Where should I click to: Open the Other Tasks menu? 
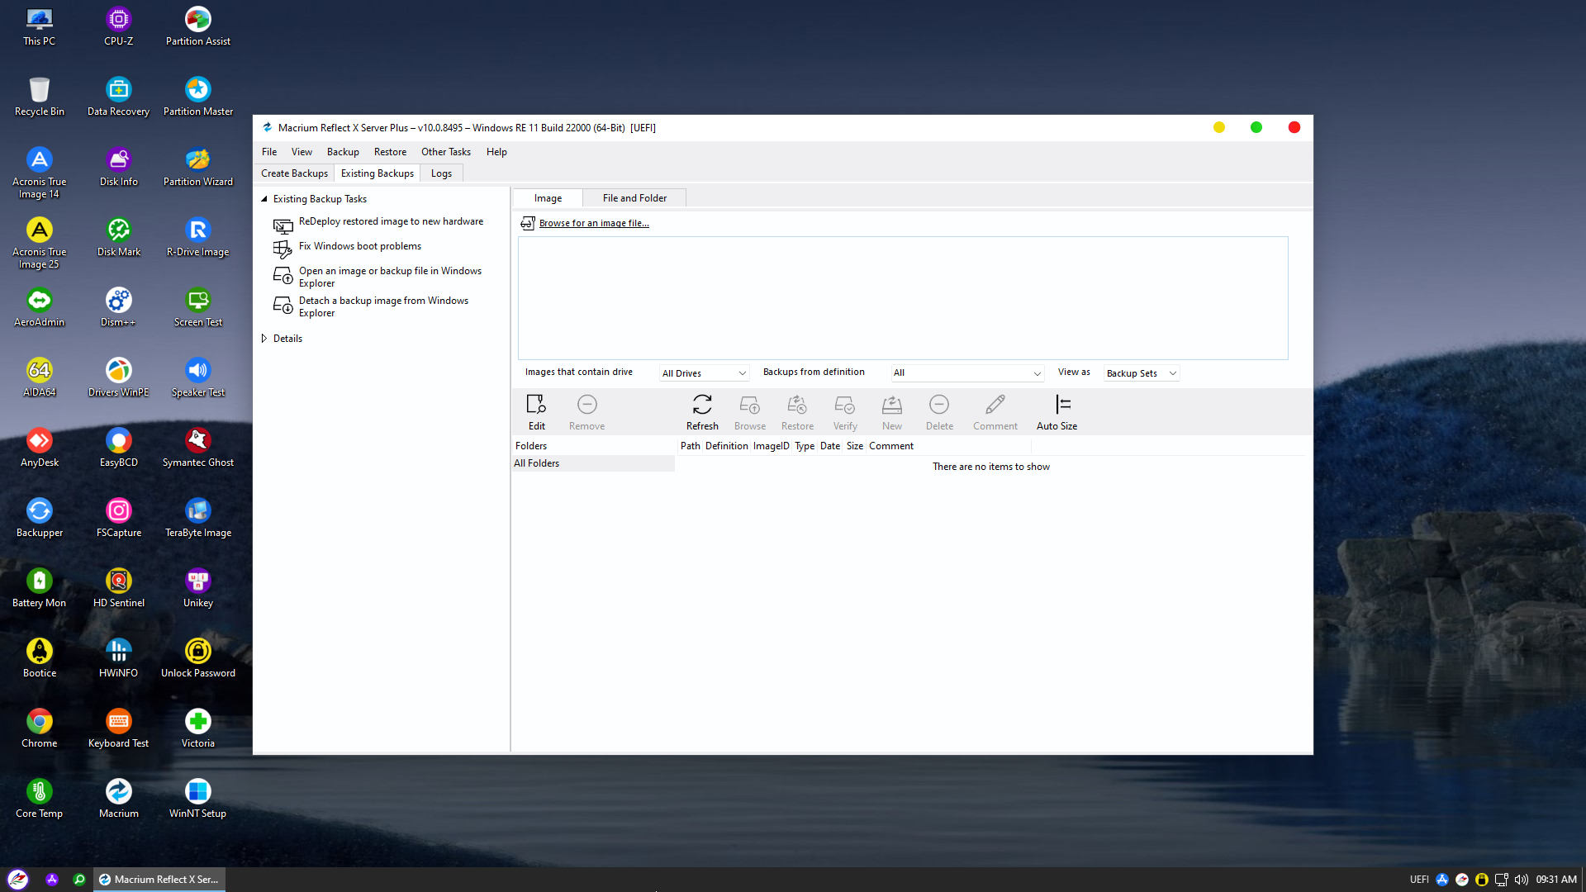(445, 152)
